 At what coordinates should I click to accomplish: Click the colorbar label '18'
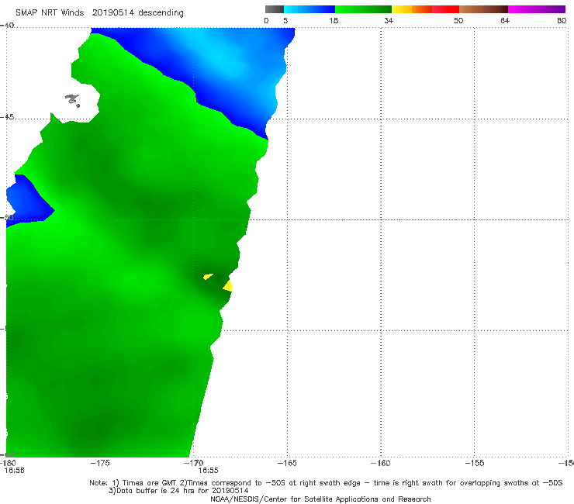pos(334,20)
